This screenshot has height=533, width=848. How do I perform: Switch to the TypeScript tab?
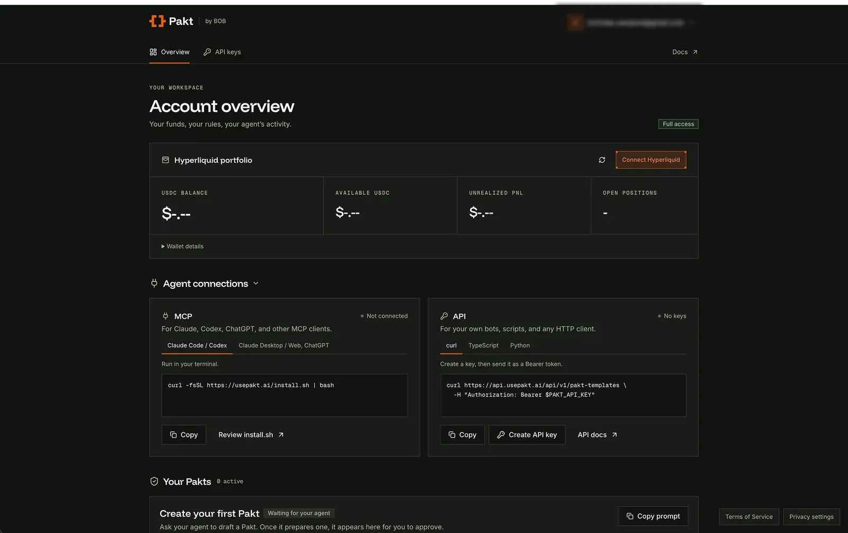(x=483, y=345)
